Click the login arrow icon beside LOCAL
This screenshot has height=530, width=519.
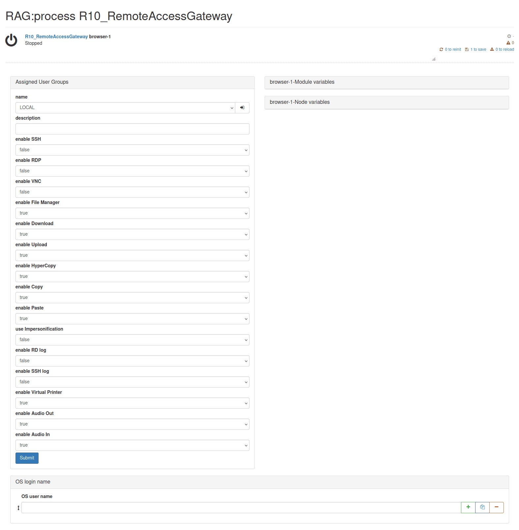(x=242, y=108)
